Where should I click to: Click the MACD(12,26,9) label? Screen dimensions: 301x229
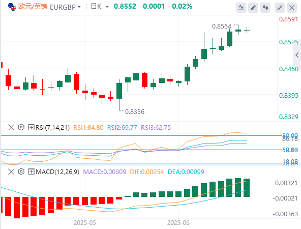click(57, 172)
